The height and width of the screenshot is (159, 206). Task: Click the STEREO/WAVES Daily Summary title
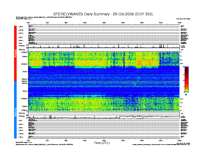103,14
